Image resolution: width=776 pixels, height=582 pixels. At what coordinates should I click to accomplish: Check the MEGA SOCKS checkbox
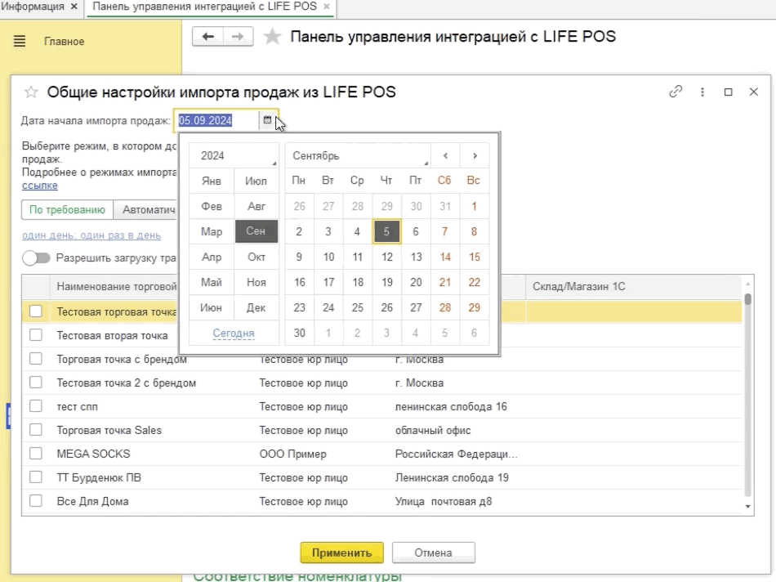click(36, 453)
